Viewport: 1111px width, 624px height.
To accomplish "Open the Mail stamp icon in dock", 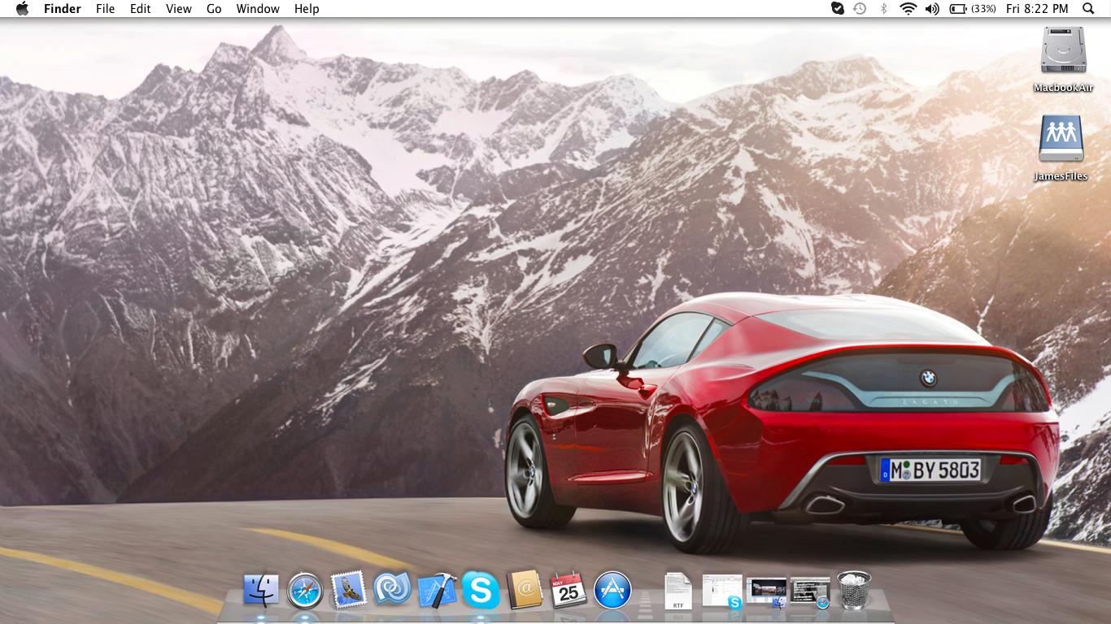I will (349, 590).
